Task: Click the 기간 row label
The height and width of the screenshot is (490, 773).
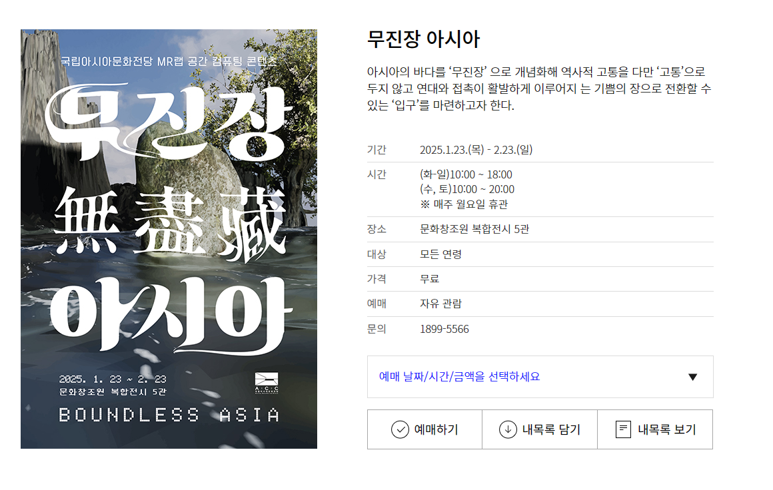Action: coord(377,150)
